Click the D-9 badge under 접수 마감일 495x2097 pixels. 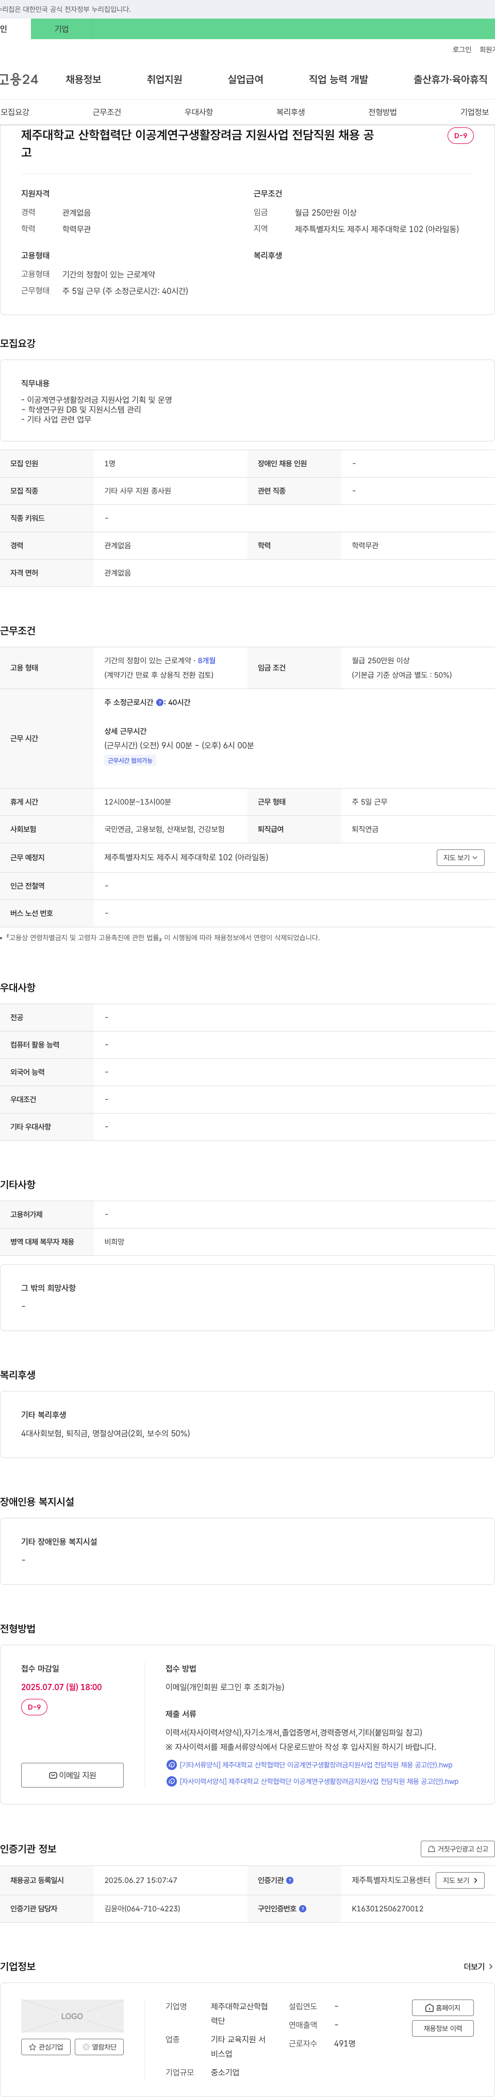34,1707
